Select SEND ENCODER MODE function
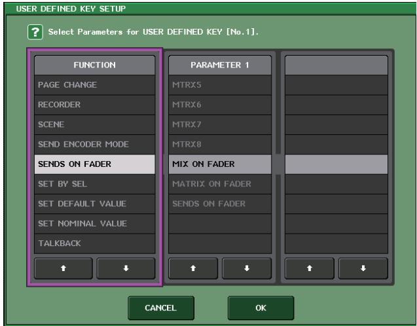The width and height of the screenshot is (417, 326). [x=95, y=145]
